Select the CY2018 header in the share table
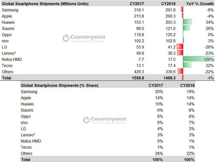215x162 pixels. coord(187,85)
